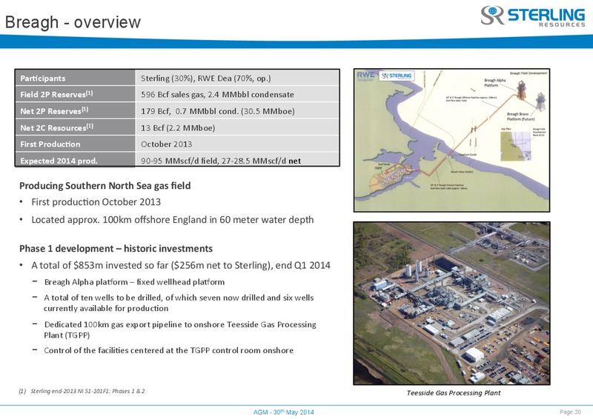The image size is (593, 419).
Task: Select bullet 'First production October 2013'
Action: 96,202
